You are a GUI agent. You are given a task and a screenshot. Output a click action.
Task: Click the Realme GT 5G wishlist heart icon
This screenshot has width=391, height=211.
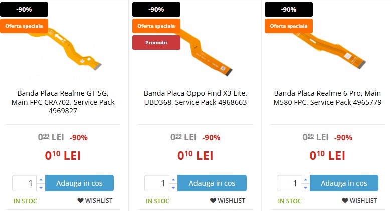click(x=80, y=201)
